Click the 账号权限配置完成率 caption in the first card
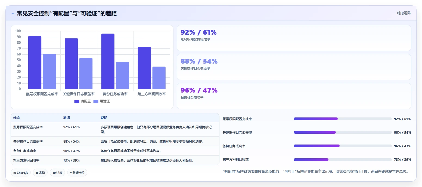Image resolution: width=422 pixels, height=187 pixels. coord(195,40)
